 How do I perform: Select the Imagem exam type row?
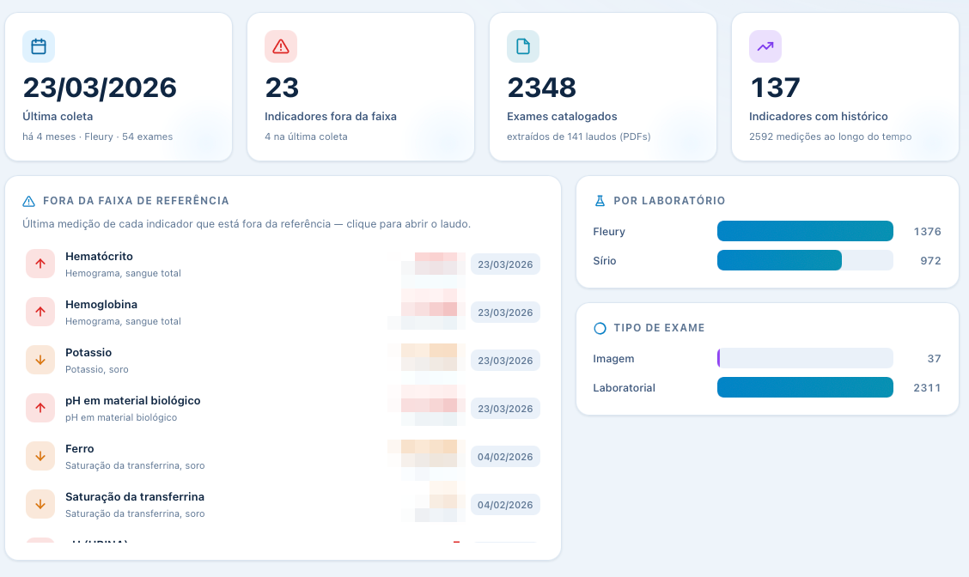pos(767,358)
